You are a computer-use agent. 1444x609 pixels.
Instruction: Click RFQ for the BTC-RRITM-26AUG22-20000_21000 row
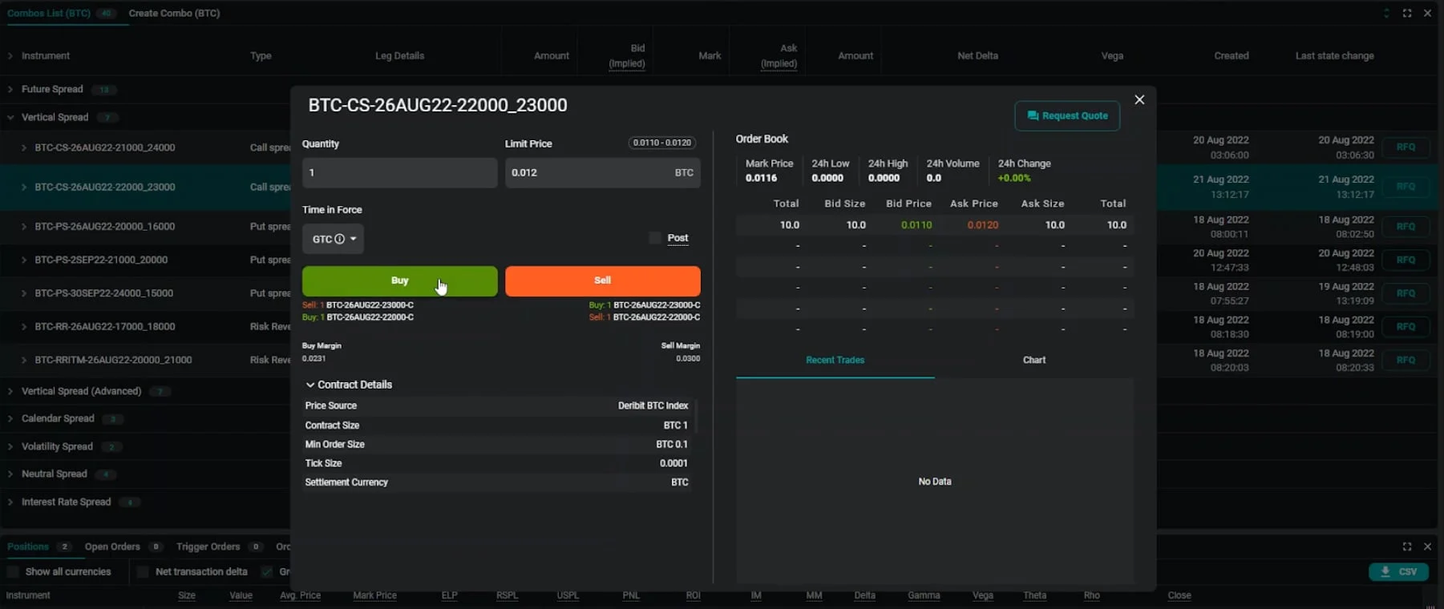1406,360
